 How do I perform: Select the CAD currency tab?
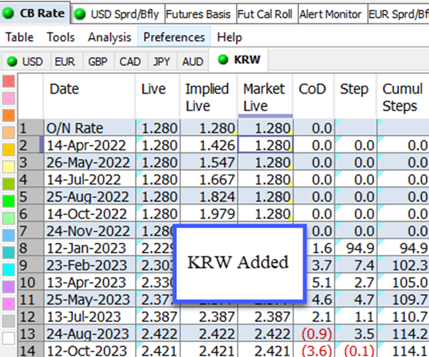(x=130, y=61)
